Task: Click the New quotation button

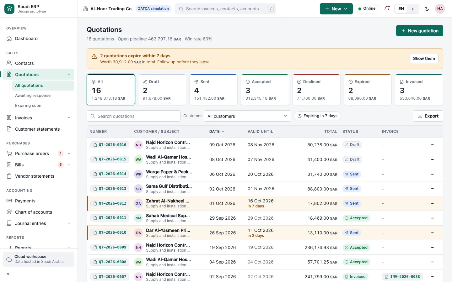Action: coord(420,31)
